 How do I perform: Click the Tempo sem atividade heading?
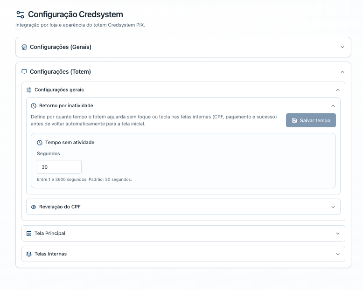click(70, 143)
